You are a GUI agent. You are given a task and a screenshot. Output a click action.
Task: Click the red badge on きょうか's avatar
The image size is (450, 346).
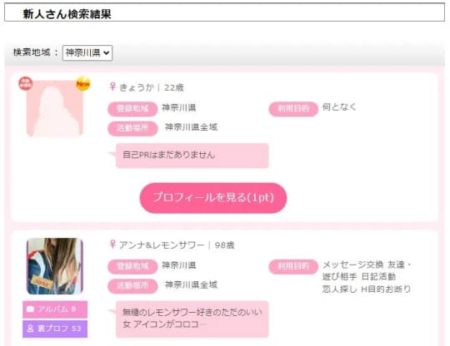[26, 84]
